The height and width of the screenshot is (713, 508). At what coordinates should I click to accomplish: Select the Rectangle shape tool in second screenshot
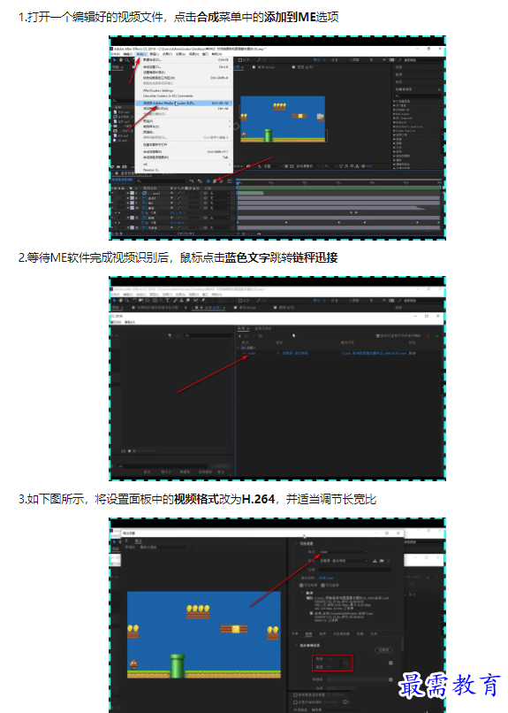coord(155,300)
